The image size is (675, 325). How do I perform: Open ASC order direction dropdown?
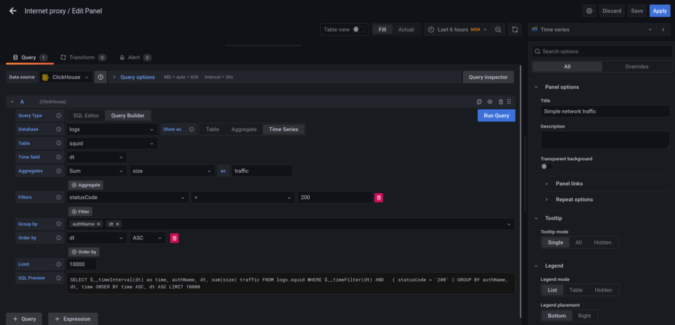(x=148, y=237)
